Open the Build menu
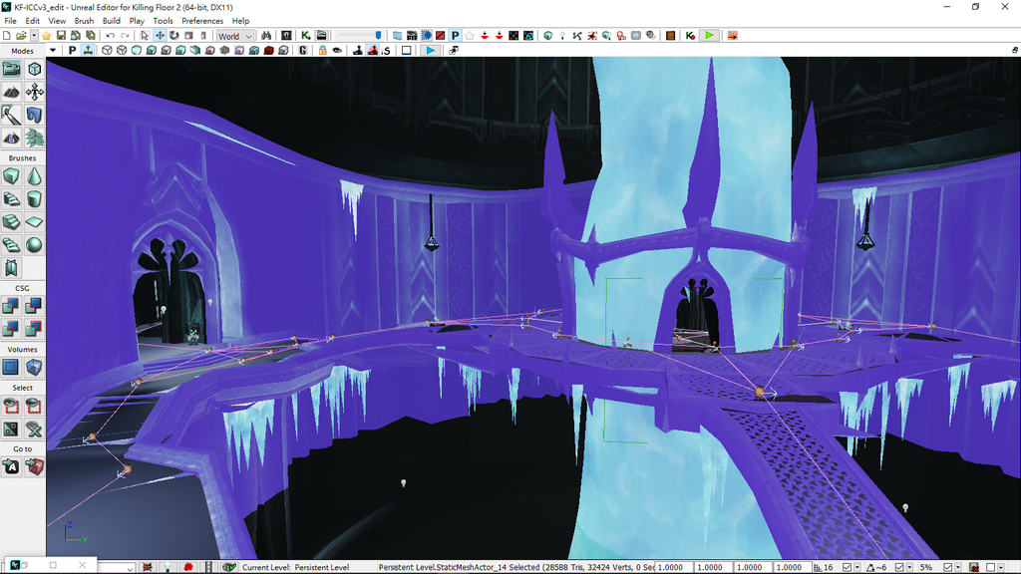1021x574 pixels. coord(112,21)
